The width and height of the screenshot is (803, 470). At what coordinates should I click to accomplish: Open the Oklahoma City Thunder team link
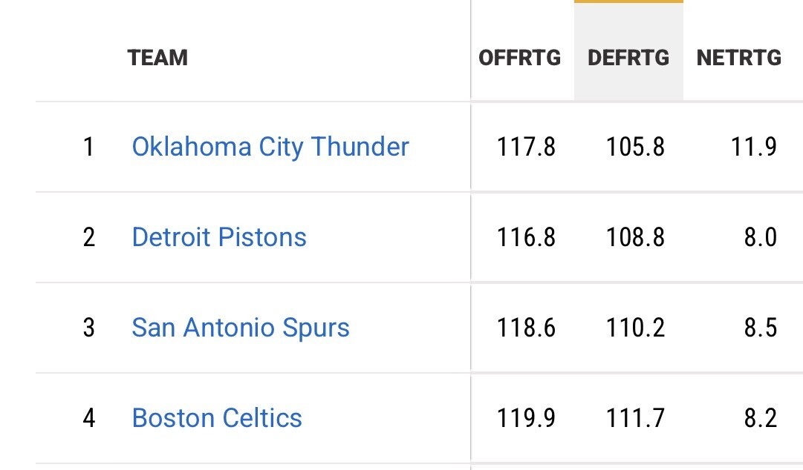[270, 147]
